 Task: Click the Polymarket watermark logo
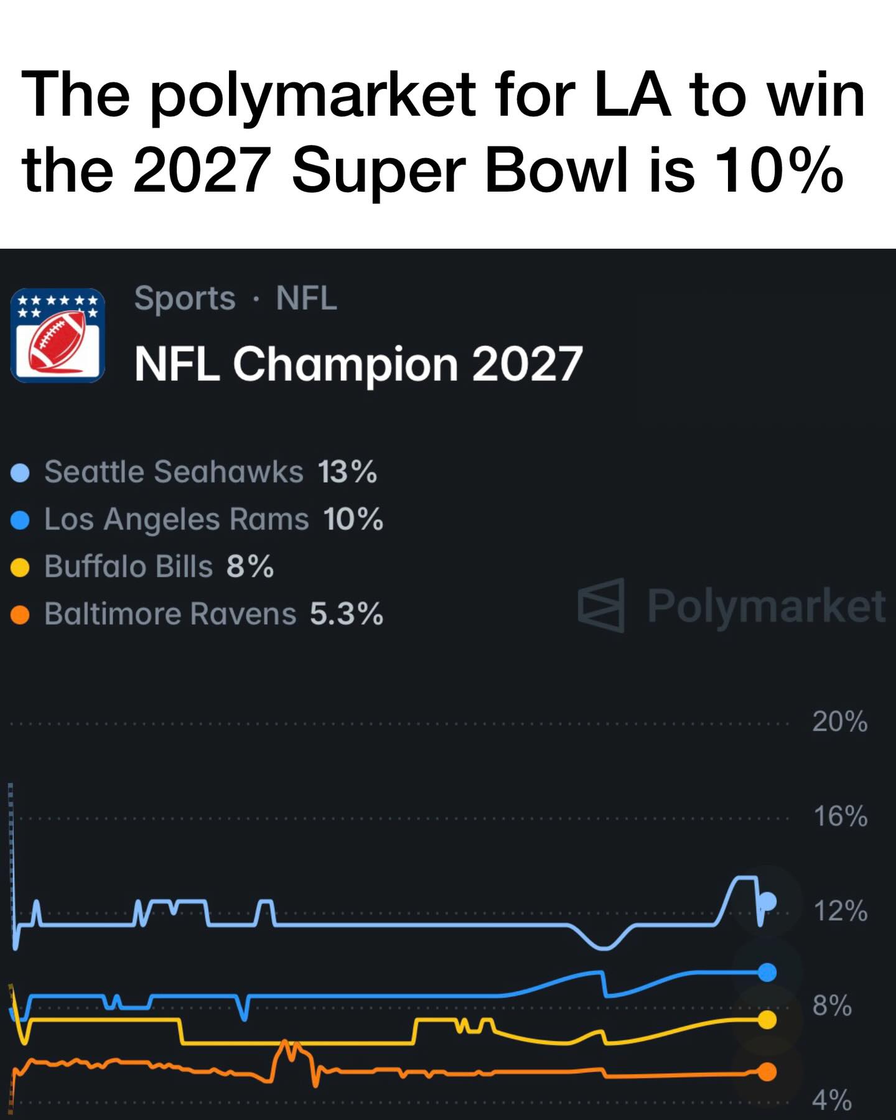[x=731, y=605]
